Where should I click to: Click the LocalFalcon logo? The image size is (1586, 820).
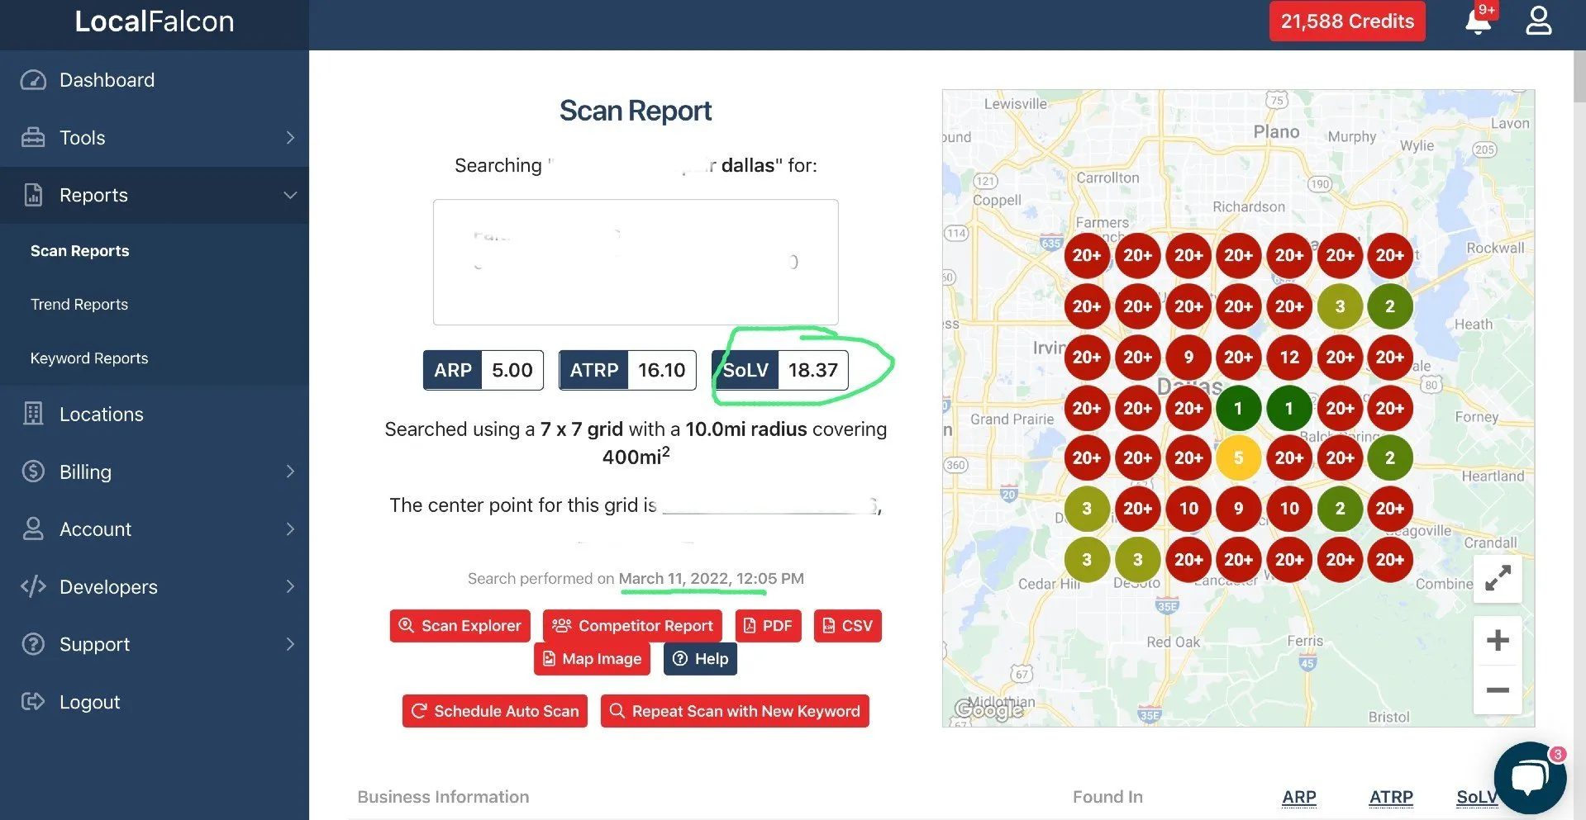tap(155, 21)
